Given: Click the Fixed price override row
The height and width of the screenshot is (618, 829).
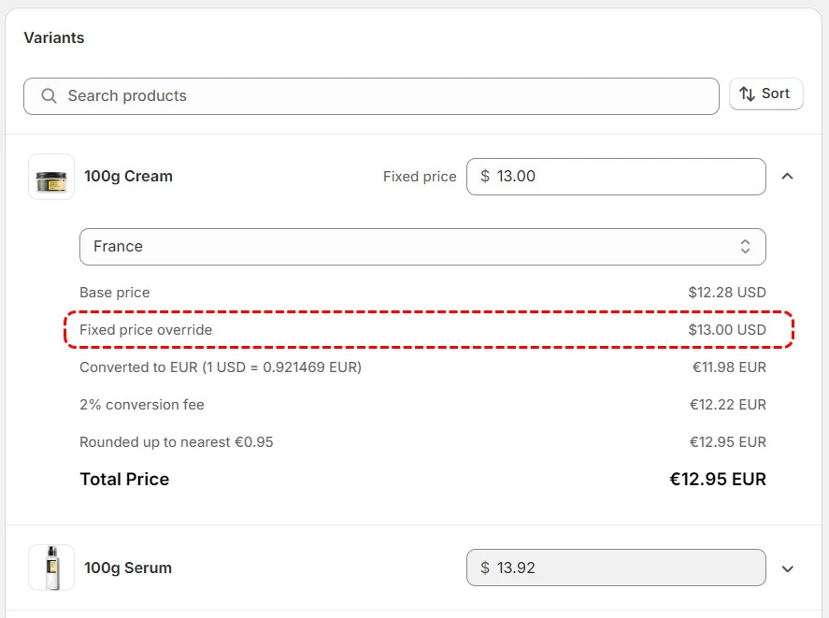Looking at the screenshot, I should [x=422, y=330].
